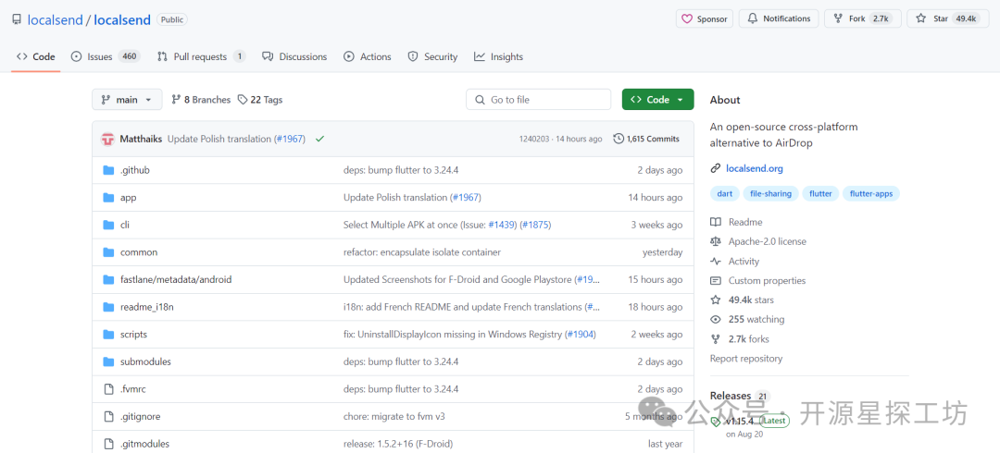
Task: Click the Matthaiks avatar icon
Action: pyautogui.click(x=107, y=139)
